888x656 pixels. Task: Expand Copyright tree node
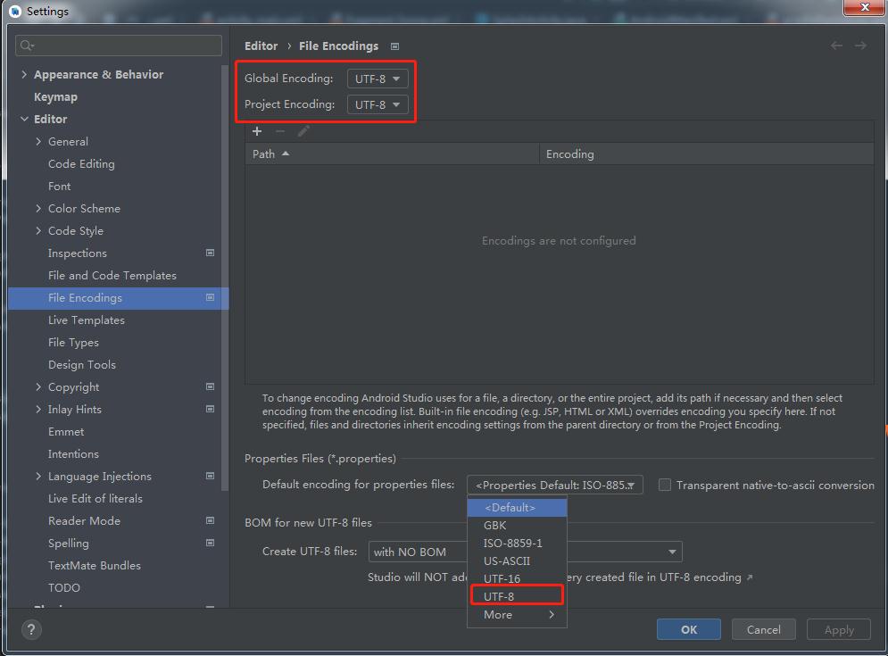(x=38, y=387)
